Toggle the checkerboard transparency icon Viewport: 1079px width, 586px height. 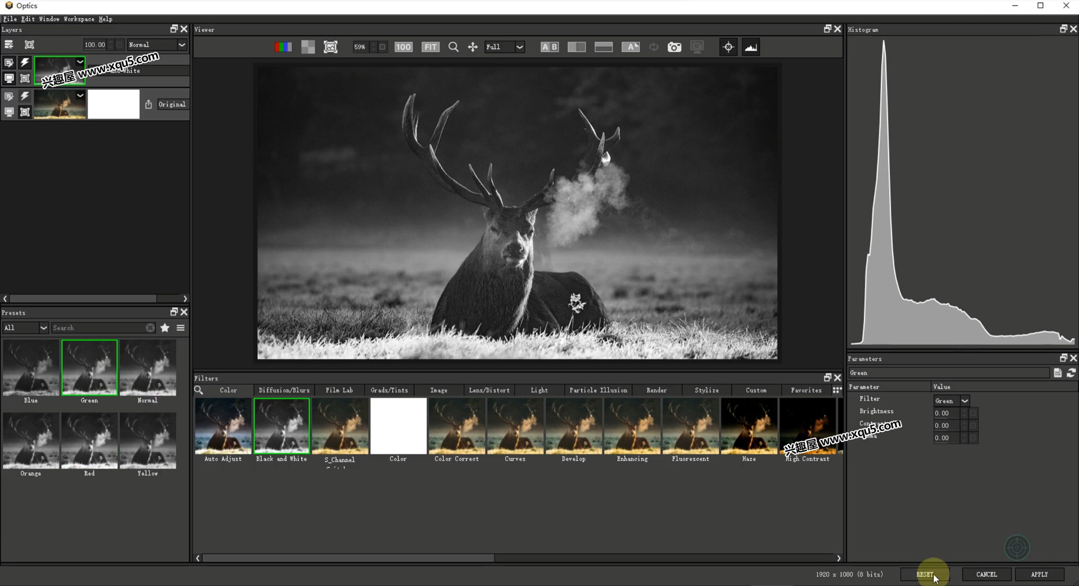308,47
